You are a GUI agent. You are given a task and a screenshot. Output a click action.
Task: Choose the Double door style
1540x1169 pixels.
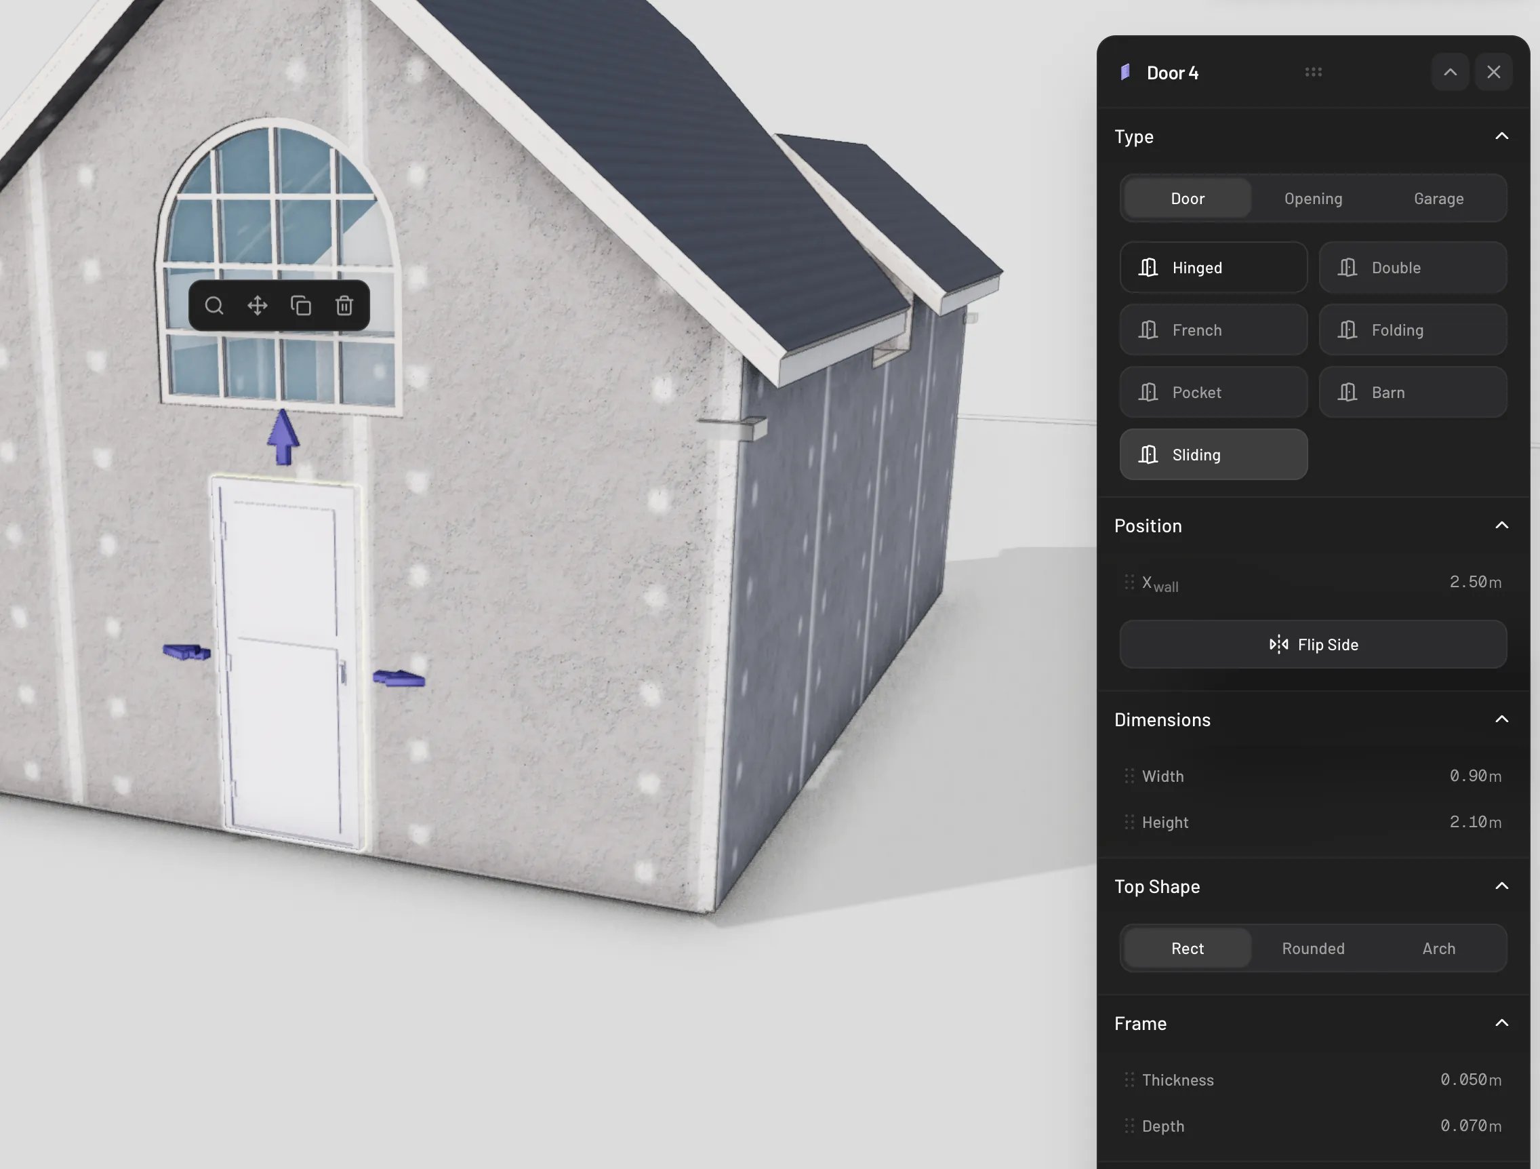1413,268
